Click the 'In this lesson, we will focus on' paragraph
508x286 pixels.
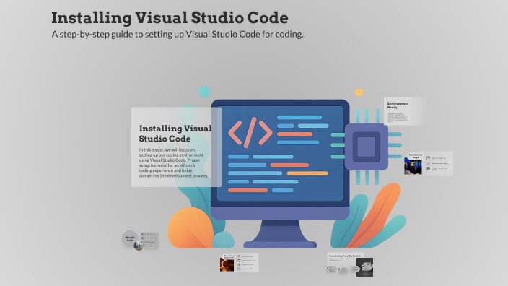174,162
